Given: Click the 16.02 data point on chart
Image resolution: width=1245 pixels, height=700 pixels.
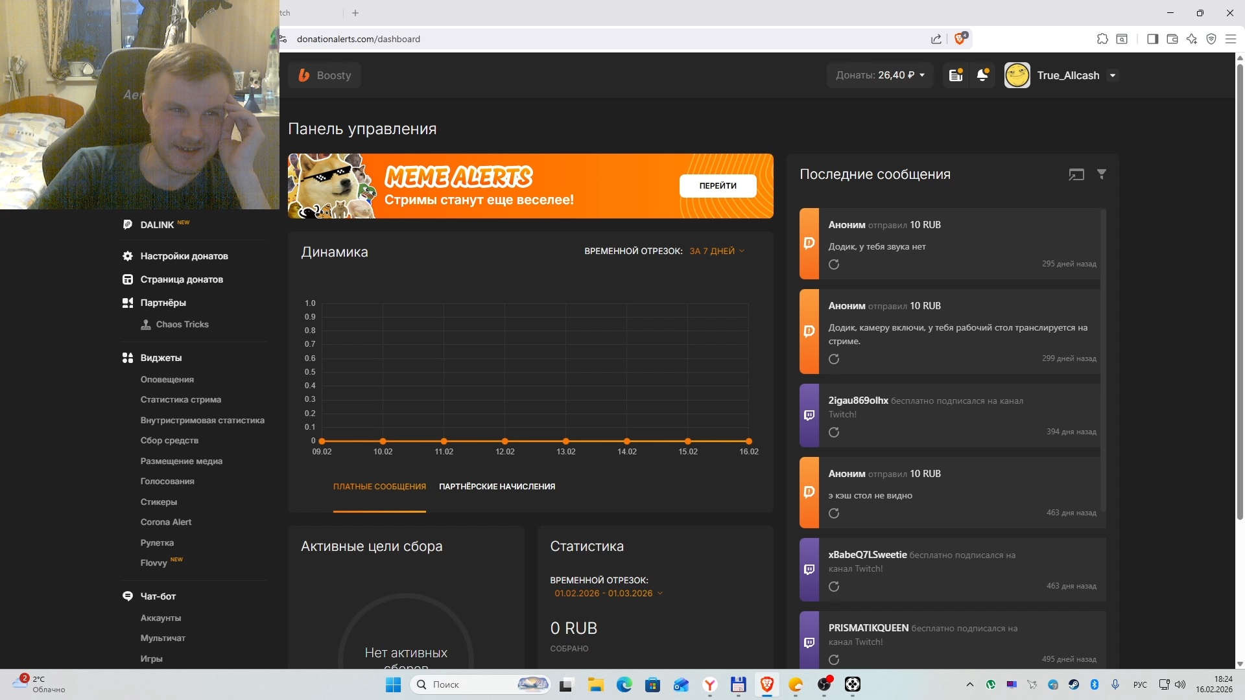Looking at the screenshot, I should point(748,441).
